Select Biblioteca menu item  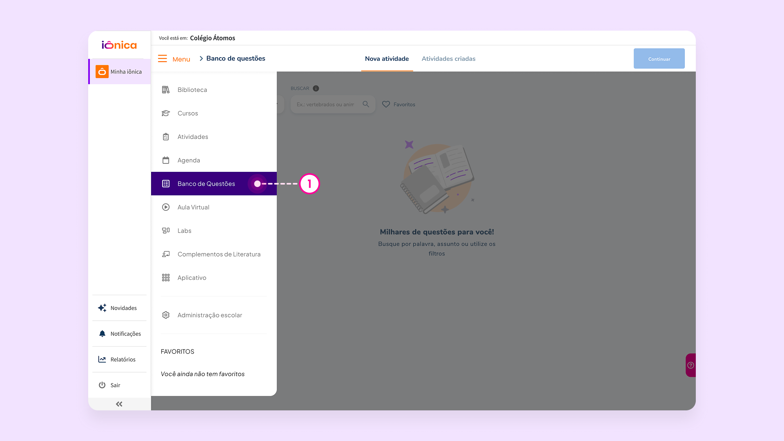(x=214, y=90)
